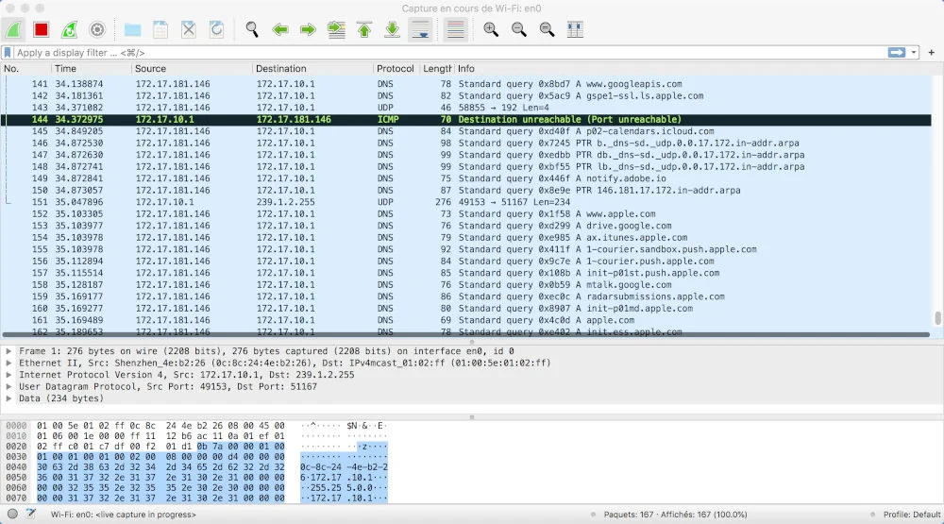Restart the current capture
This screenshot has width=944, height=524.
(69, 29)
